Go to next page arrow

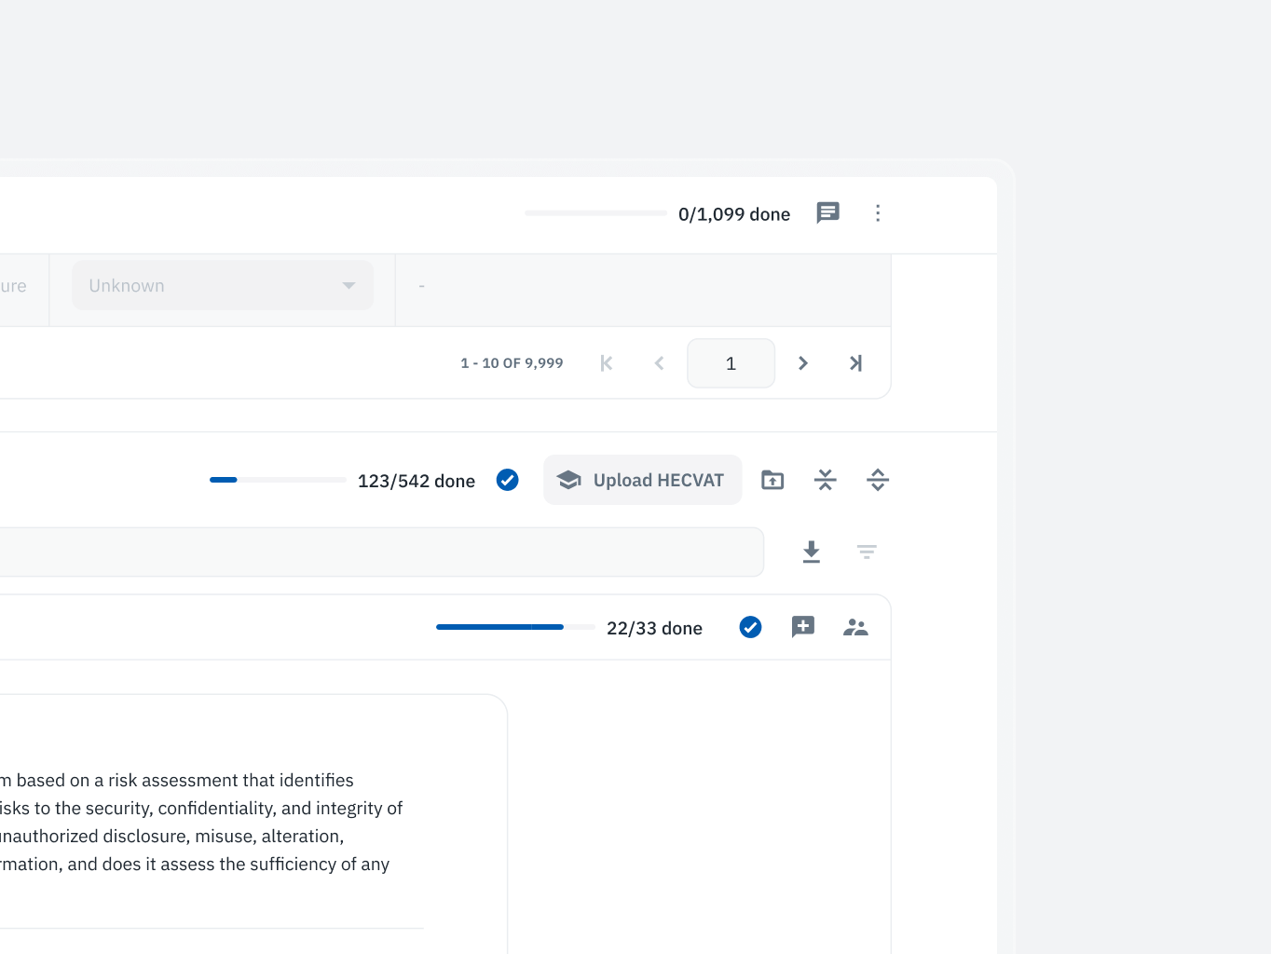(802, 363)
